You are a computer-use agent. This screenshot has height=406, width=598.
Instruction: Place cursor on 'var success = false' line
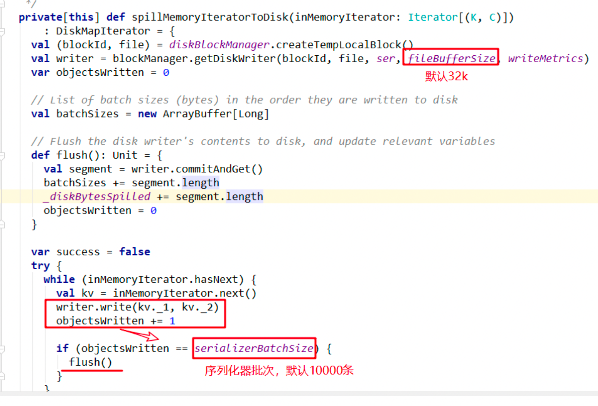[x=90, y=252]
